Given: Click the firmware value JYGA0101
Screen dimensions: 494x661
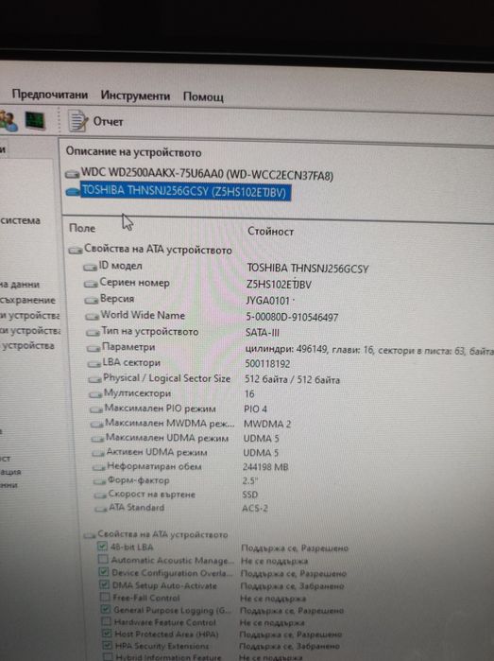Looking at the screenshot, I should coord(268,301).
